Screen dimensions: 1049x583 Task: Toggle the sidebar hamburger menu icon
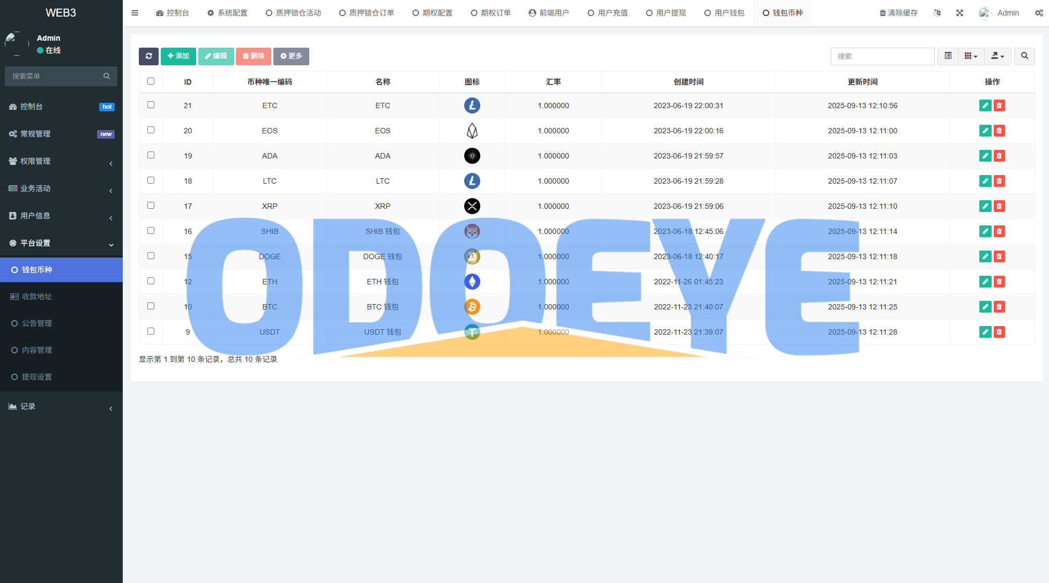[x=135, y=13]
